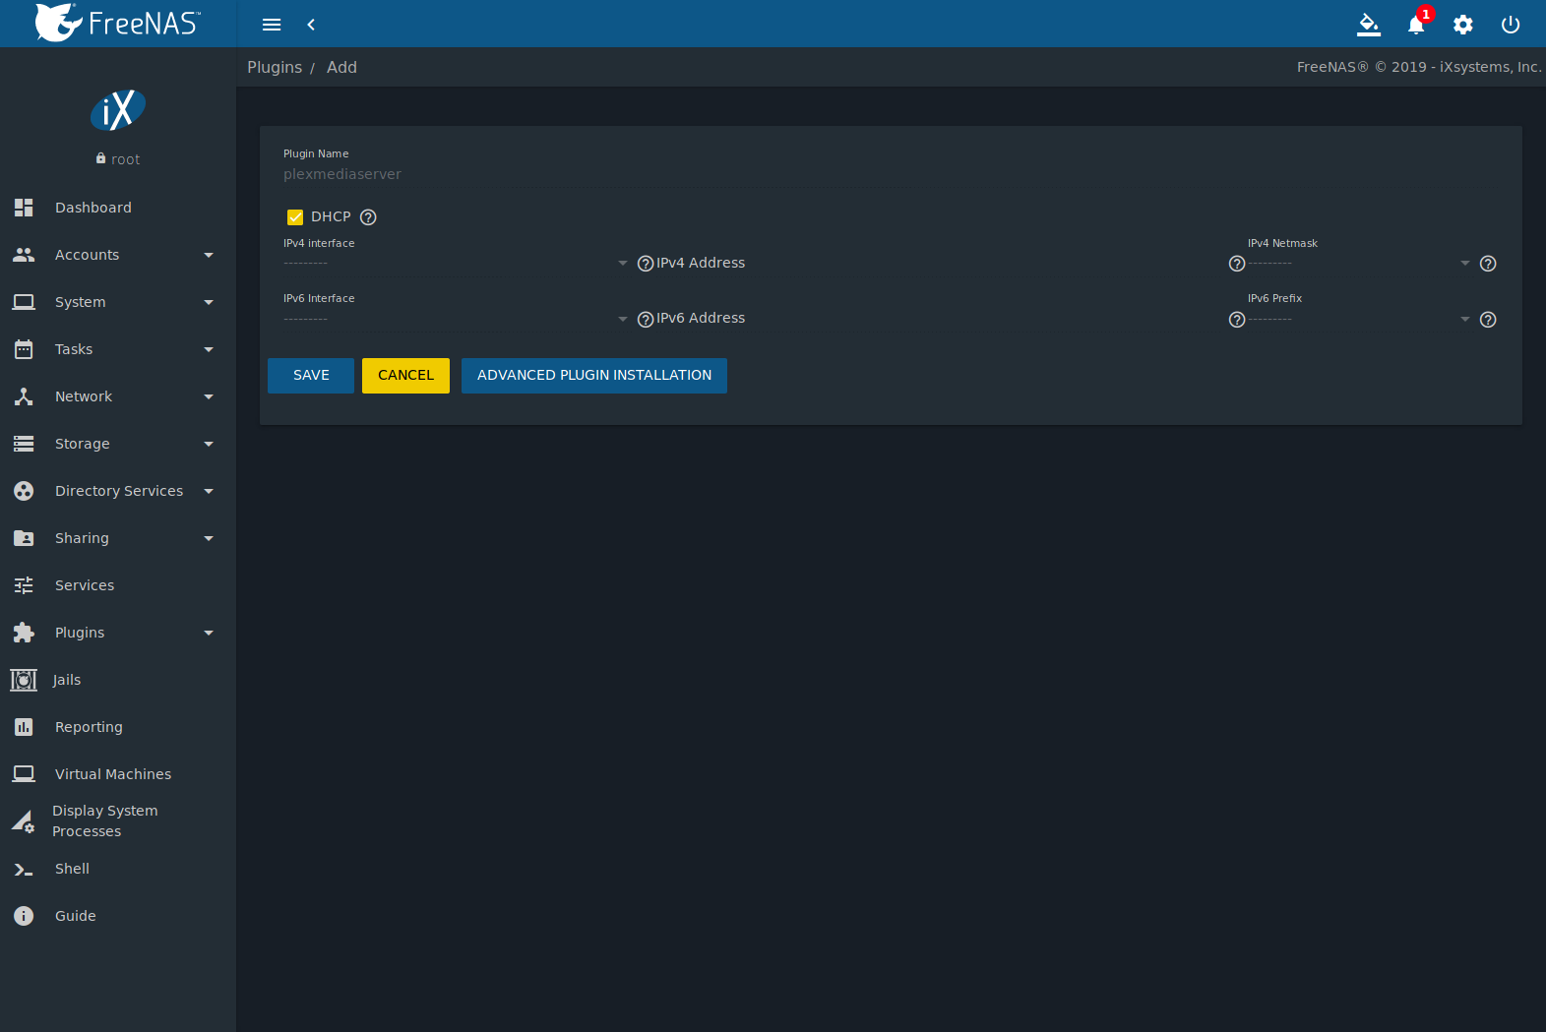The width and height of the screenshot is (1546, 1032).
Task: Show the DHCP help tooltip icon
Action: [368, 217]
